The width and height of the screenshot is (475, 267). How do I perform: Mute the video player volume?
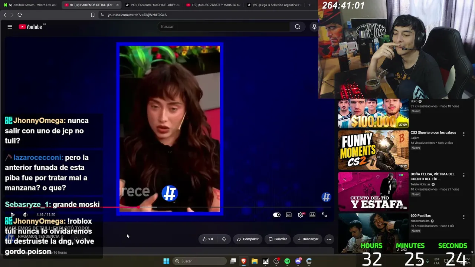tap(25, 215)
